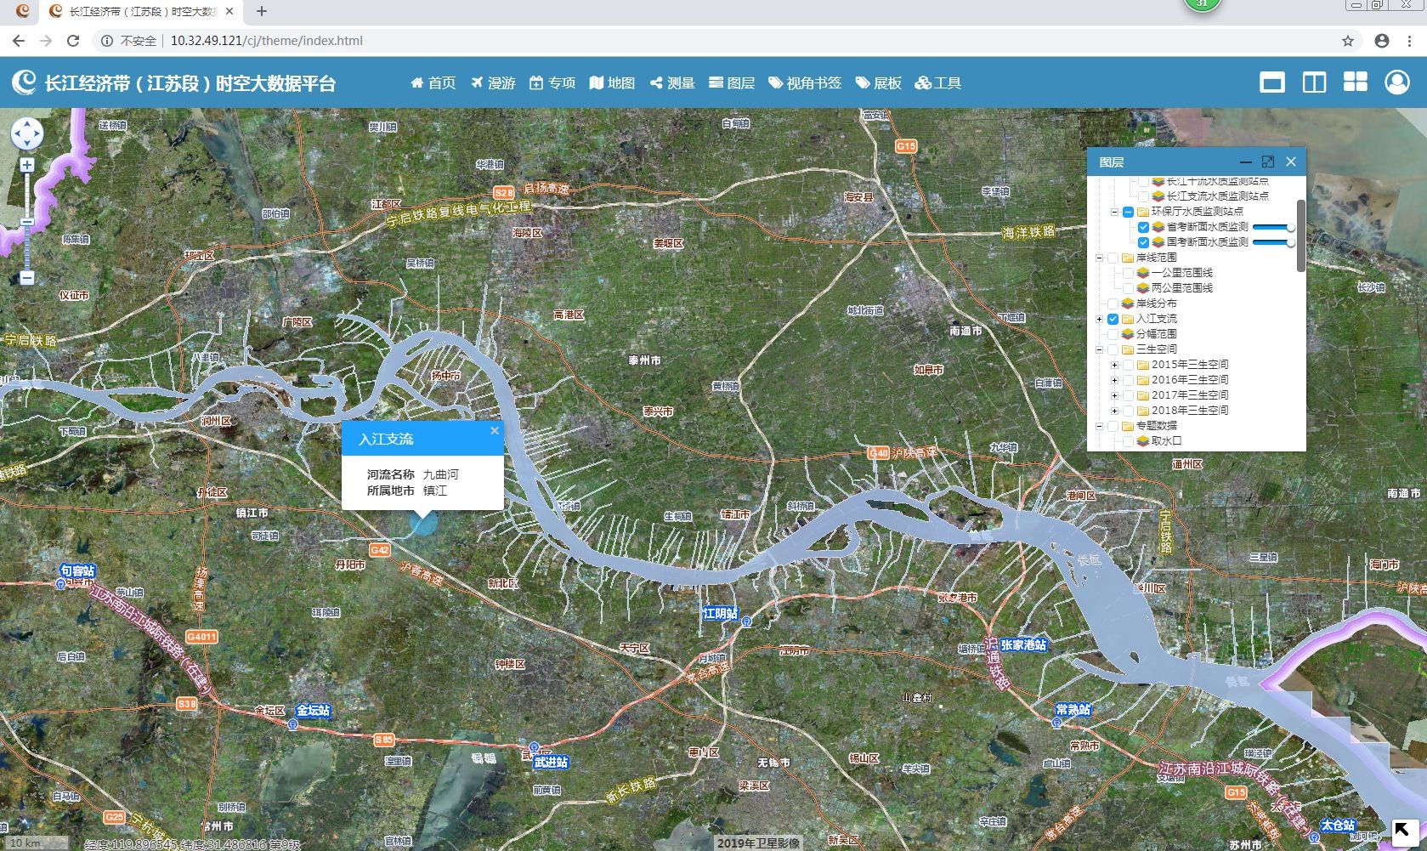This screenshot has height=851, width=1427.
Task: Expand the 入江支流 tree node
Action: pos(1099,319)
